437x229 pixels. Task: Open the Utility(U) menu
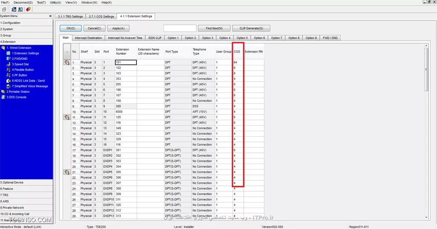point(55,3)
